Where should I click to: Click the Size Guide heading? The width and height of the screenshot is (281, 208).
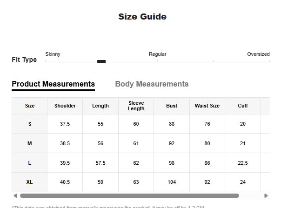142,17
